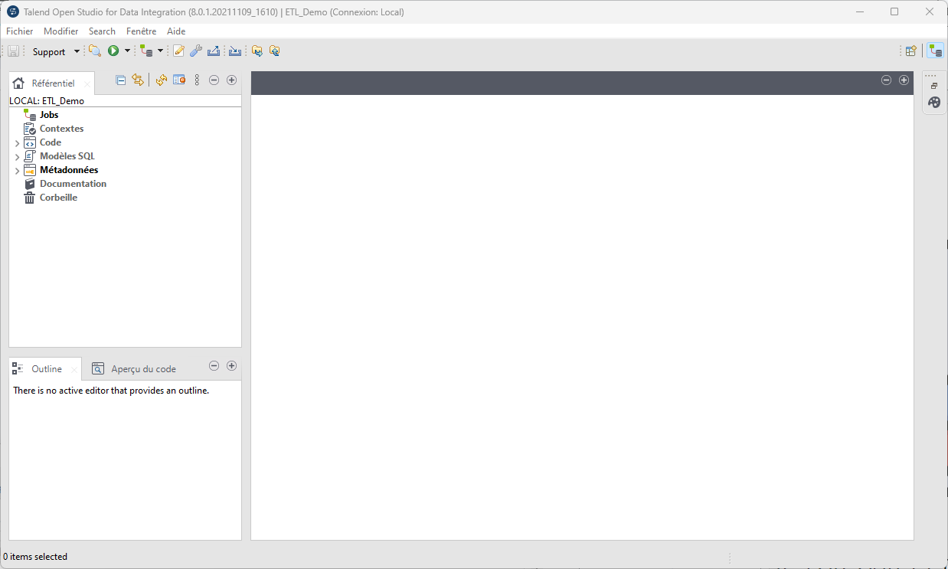The height and width of the screenshot is (569, 948).
Task: Click the create job toolbar icon
Action: click(146, 51)
